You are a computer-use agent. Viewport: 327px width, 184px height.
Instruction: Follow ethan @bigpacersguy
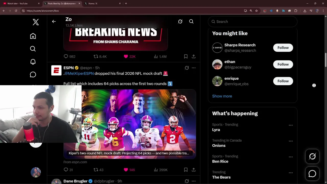tap(283, 64)
